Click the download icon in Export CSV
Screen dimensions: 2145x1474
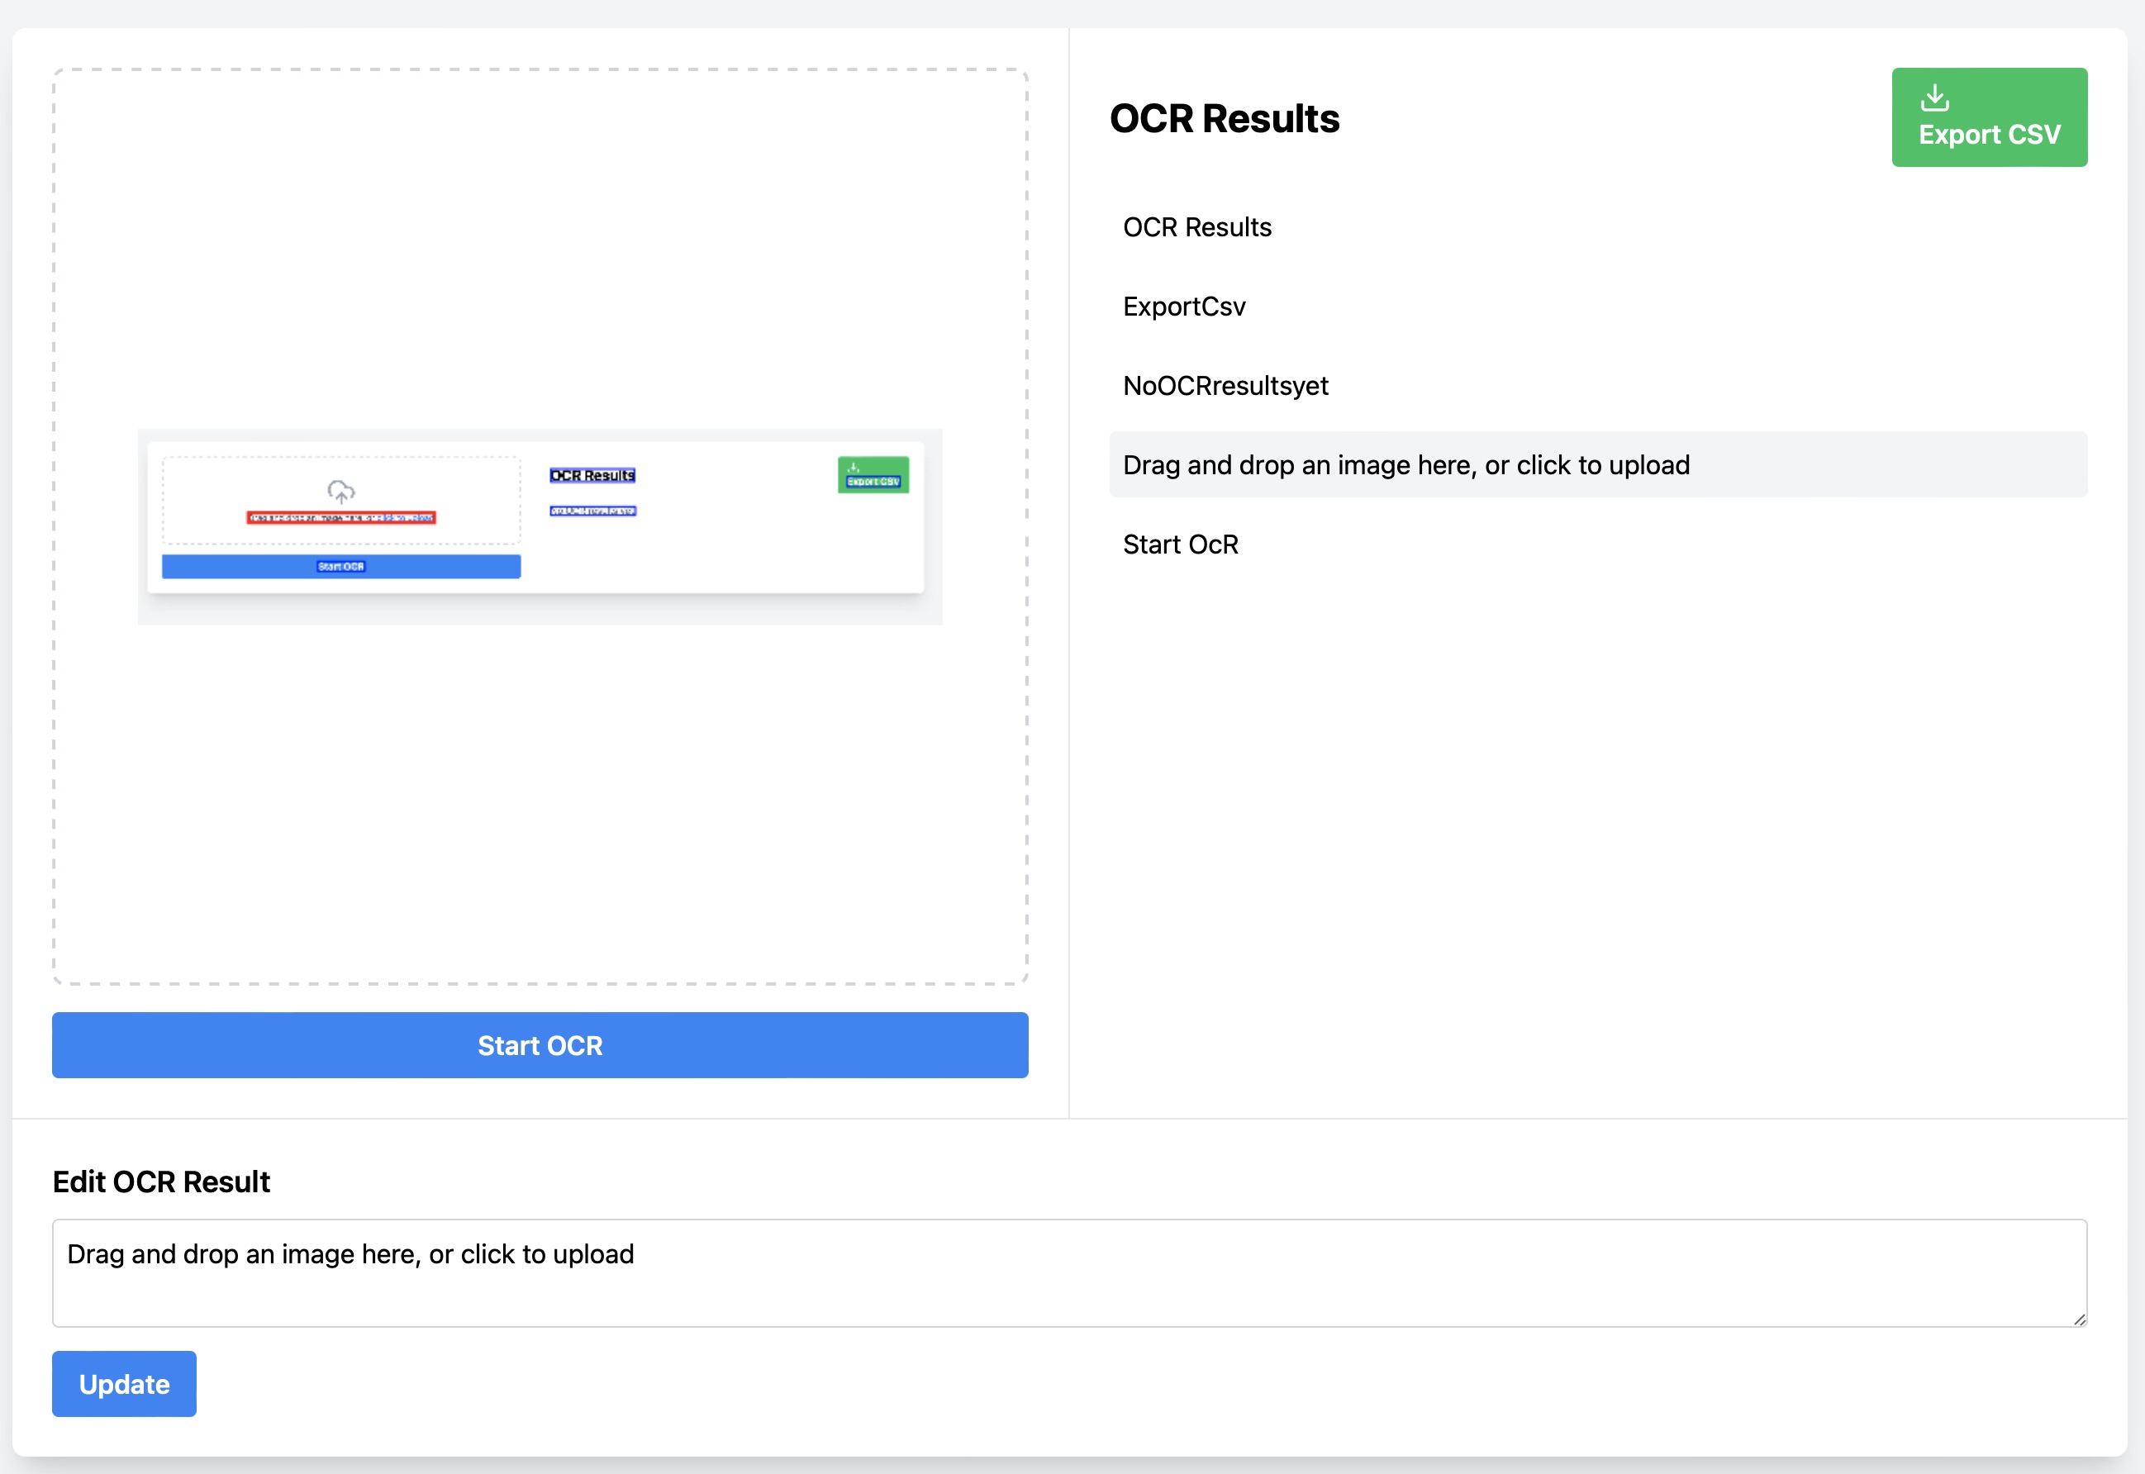(x=1934, y=97)
